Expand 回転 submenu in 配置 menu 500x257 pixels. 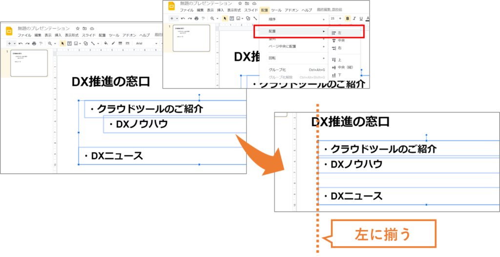[x=293, y=58]
